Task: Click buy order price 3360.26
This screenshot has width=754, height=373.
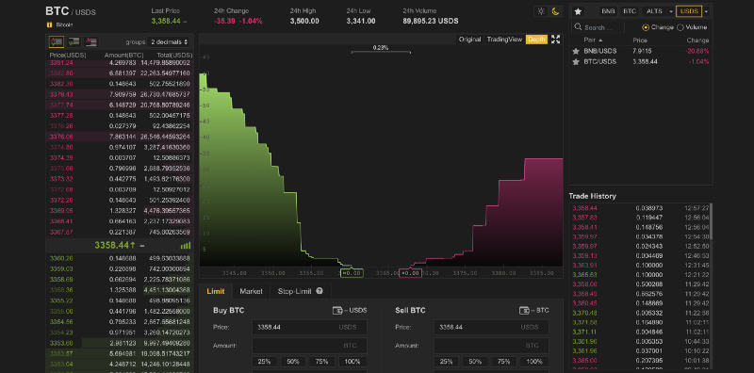Action: pyautogui.click(x=61, y=258)
